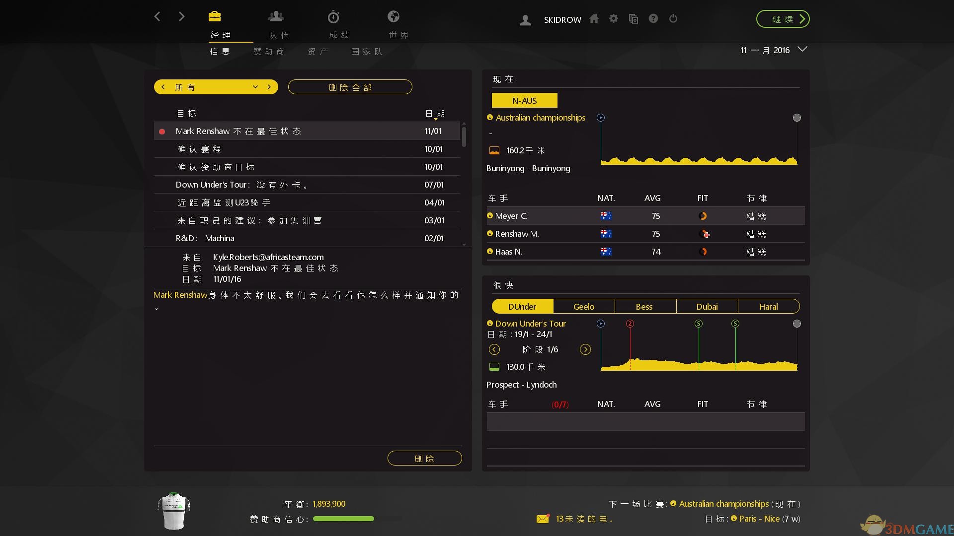Open the 队伍 team icon
Screen dimensions: 954x536
tap(276, 17)
